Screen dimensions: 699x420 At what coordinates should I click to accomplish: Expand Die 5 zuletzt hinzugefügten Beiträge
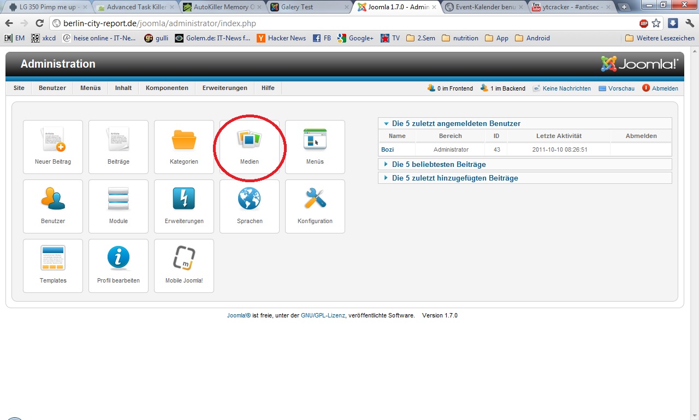[455, 178]
